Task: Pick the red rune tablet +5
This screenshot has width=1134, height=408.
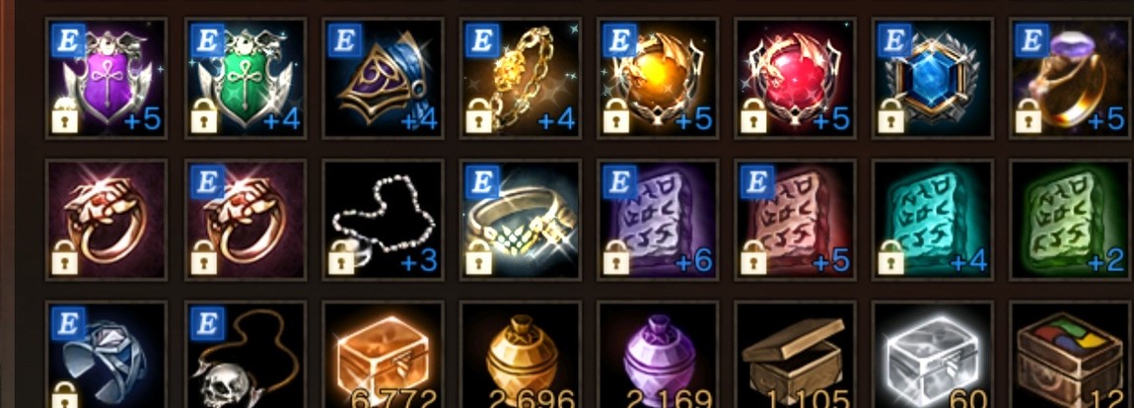Action: [x=796, y=220]
